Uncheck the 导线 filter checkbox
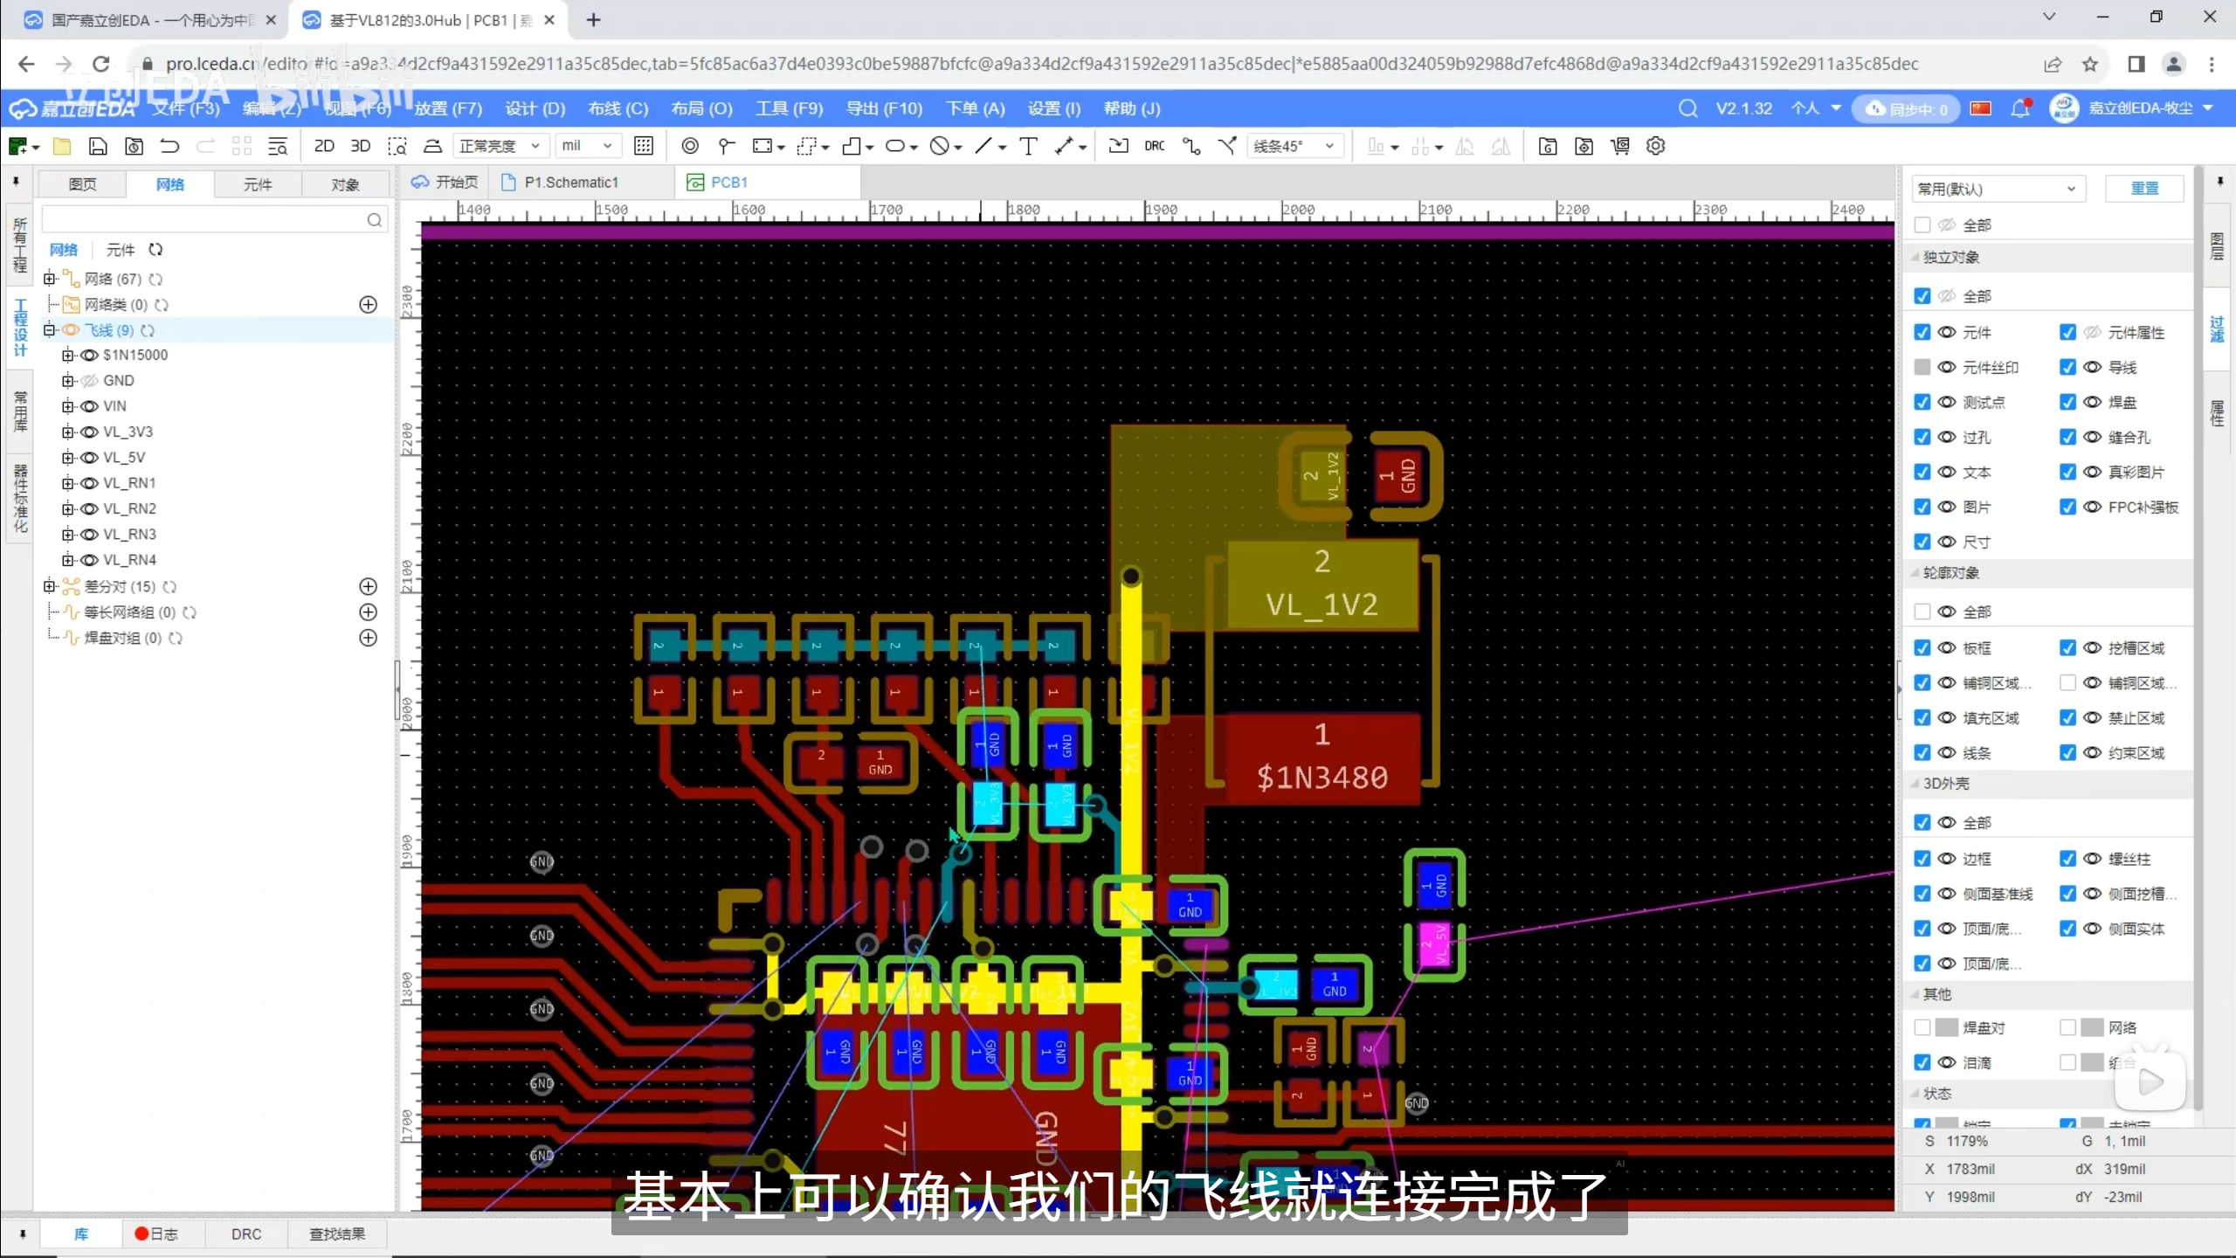The width and height of the screenshot is (2236, 1258). 2067,367
